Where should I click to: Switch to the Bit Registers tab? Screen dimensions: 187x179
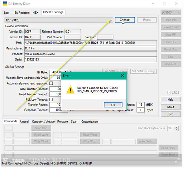pos(22,13)
